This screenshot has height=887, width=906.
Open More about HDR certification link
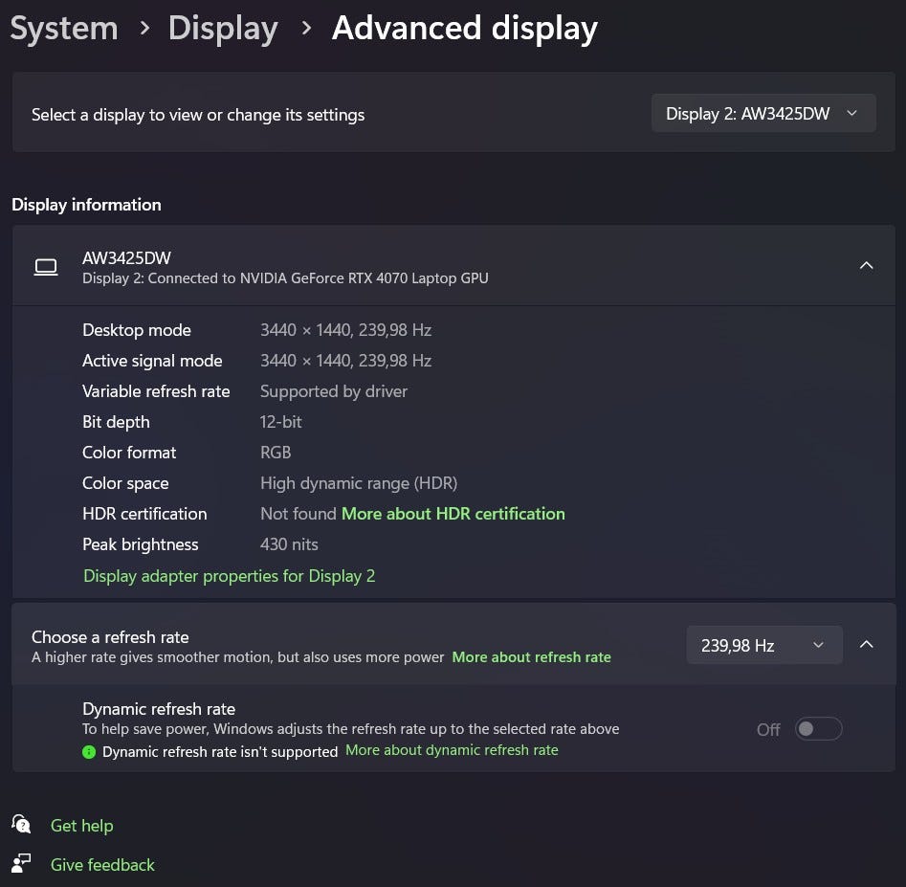pos(453,514)
